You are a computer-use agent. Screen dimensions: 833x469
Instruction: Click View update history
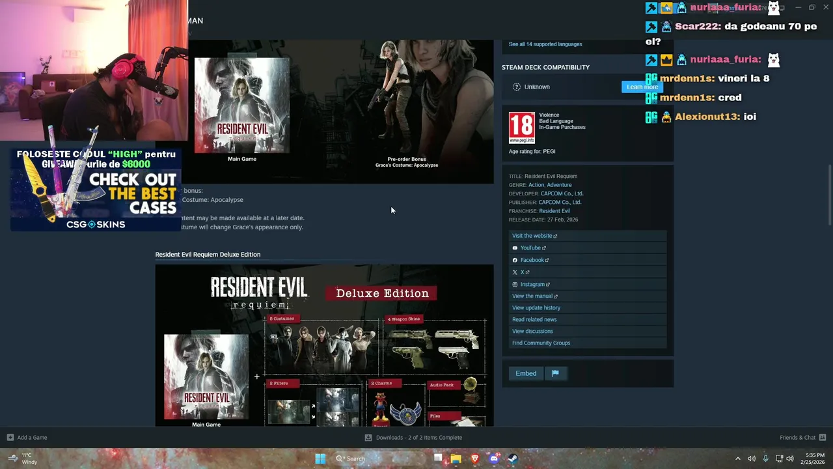pyautogui.click(x=536, y=308)
